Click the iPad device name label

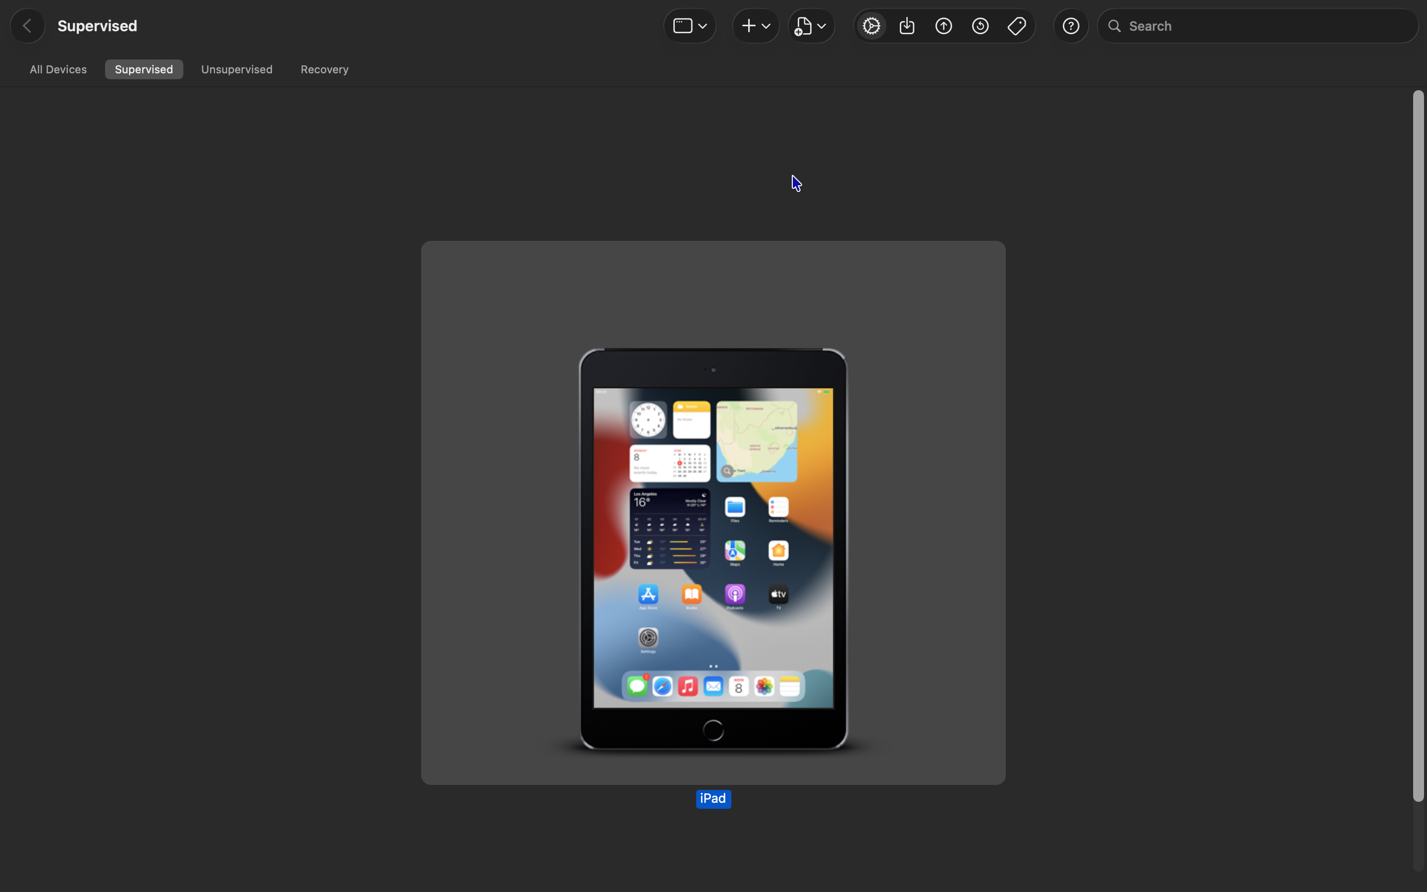(x=713, y=799)
